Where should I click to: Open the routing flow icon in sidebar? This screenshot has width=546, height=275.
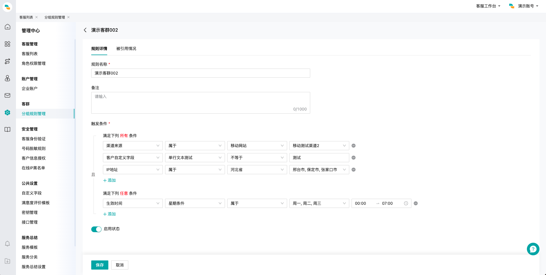7,61
